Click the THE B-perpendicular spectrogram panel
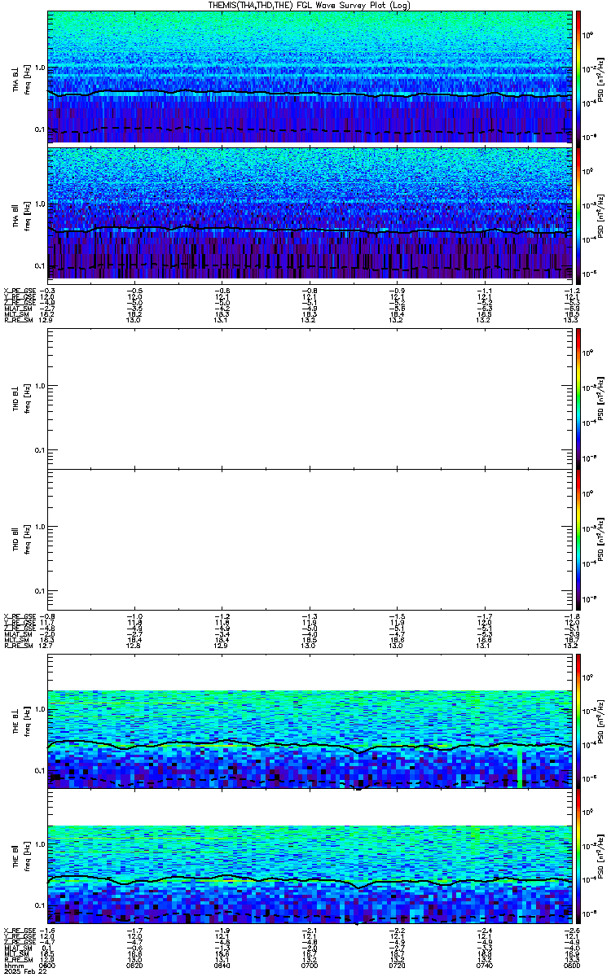The width and height of the screenshot is (611, 977). (310, 722)
